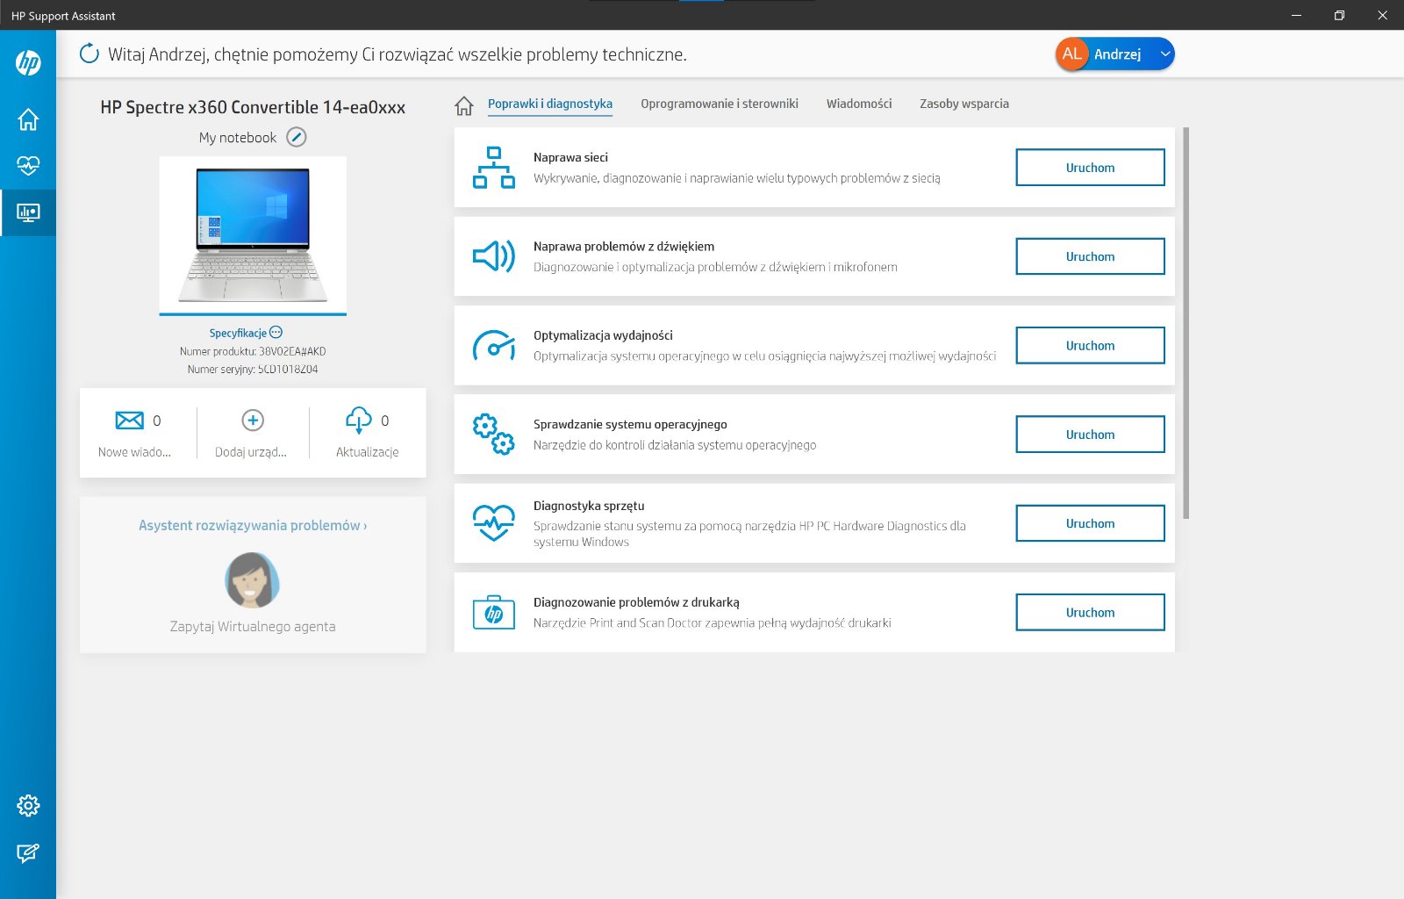
Task: Click the Diagnostyka sprzętu title text
Action: 589,506
